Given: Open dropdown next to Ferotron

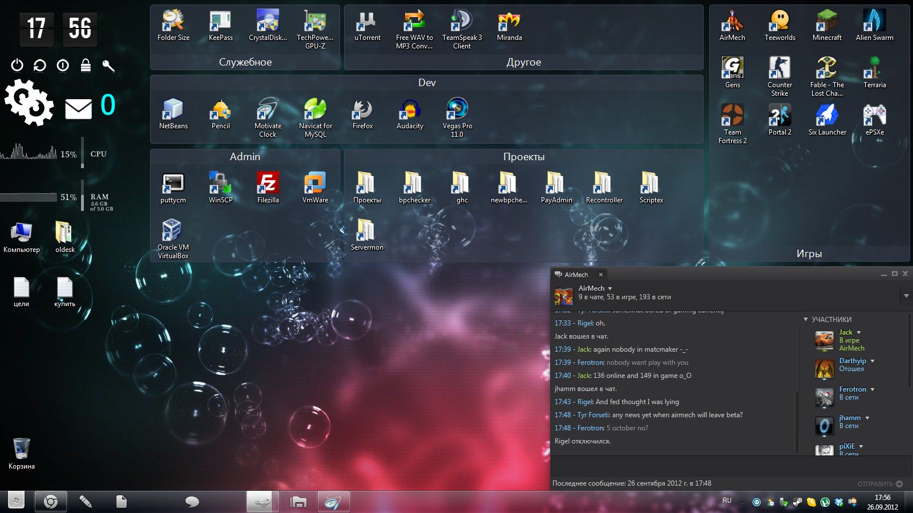Looking at the screenshot, I should click(872, 389).
